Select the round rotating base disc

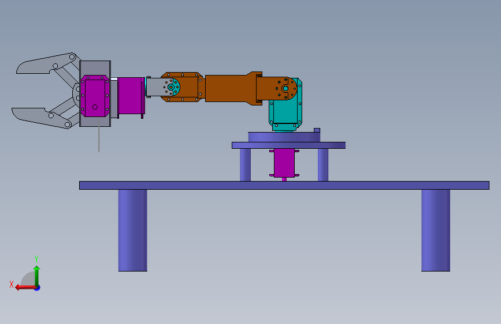(x=284, y=137)
